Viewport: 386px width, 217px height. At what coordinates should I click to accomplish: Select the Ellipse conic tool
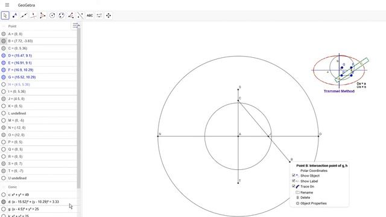click(x=62, y=16)
